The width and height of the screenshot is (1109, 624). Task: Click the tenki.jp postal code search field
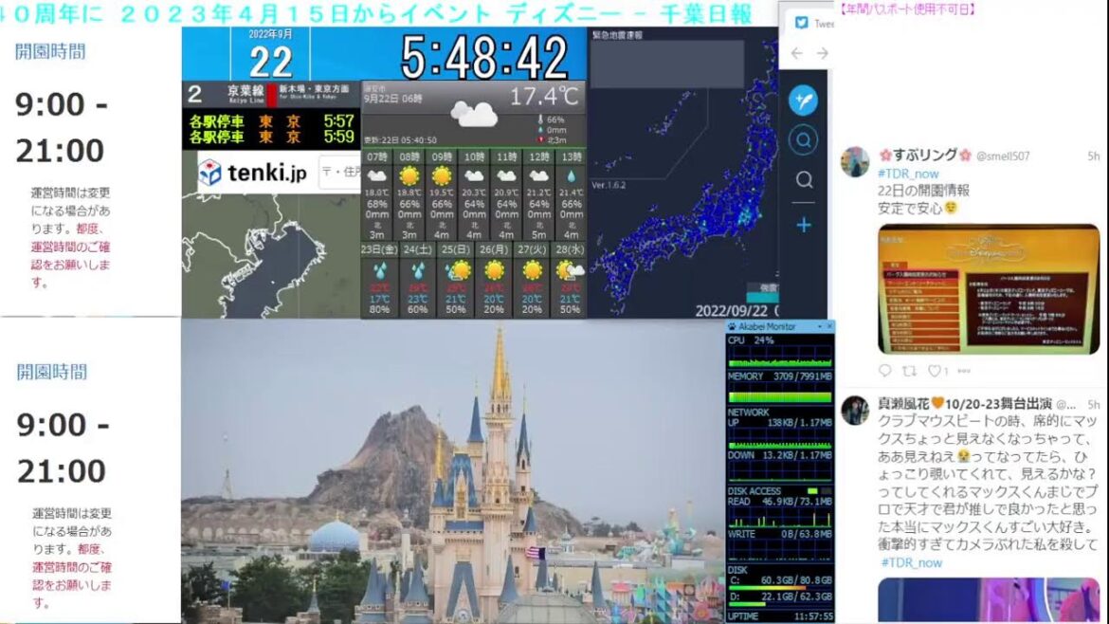340,172
